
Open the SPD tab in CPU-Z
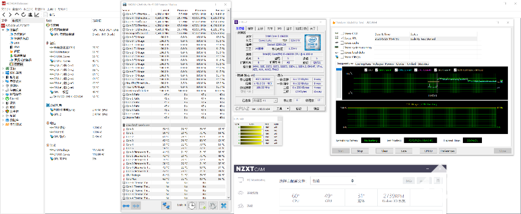pos(280,28)
